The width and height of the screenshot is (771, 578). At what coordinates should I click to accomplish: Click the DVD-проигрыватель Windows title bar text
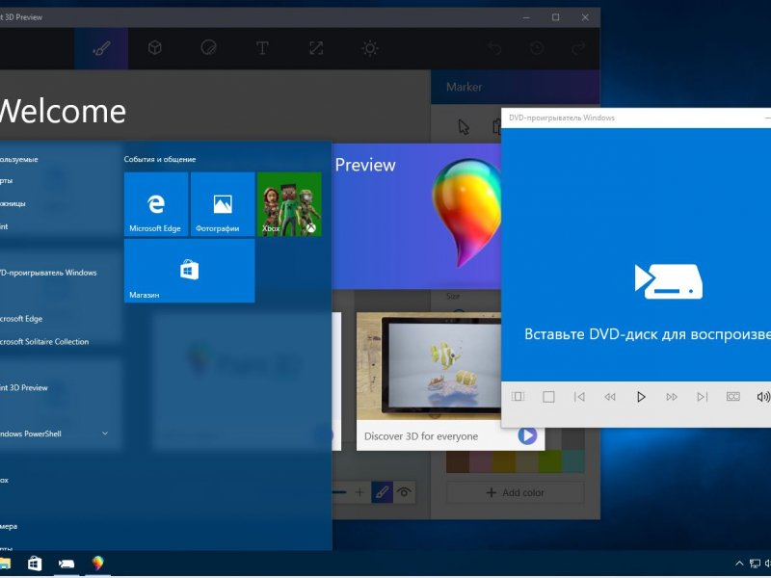[562, 118]
